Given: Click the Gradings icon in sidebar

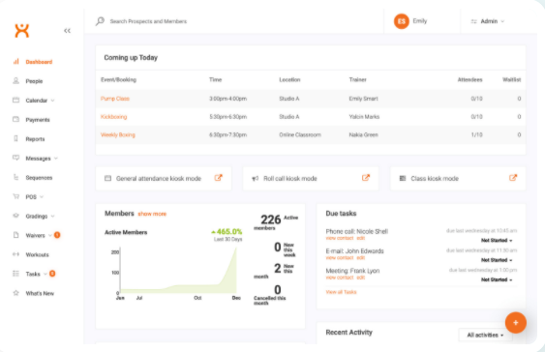Looking at the screenshot, I should (x=16, y=216).
